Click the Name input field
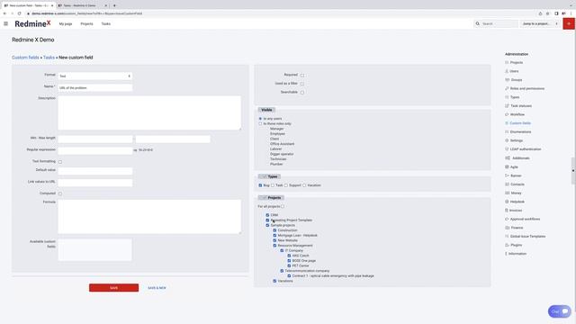The height and width of the screenshot is (324, 576). pos(94,88)
